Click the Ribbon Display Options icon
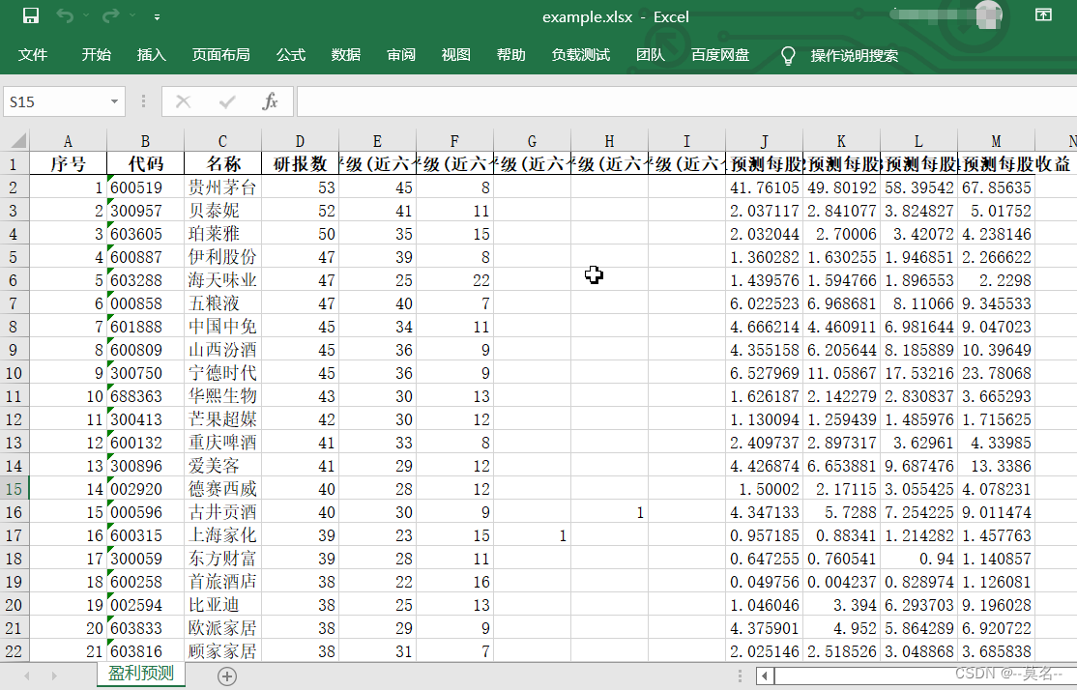This screenshot has width=1077, height=690. [1043, 15]
